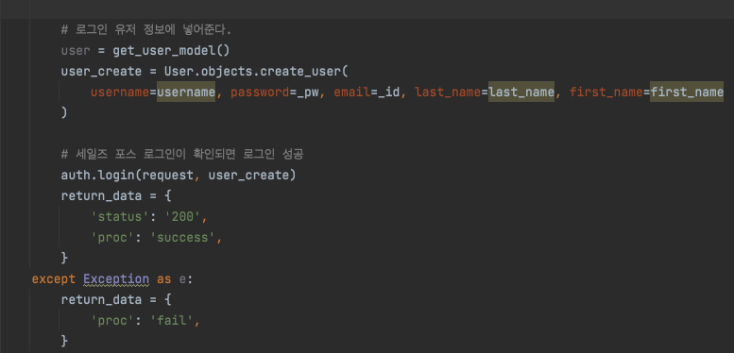Click 'password' keyword argument

coord(260,92)
